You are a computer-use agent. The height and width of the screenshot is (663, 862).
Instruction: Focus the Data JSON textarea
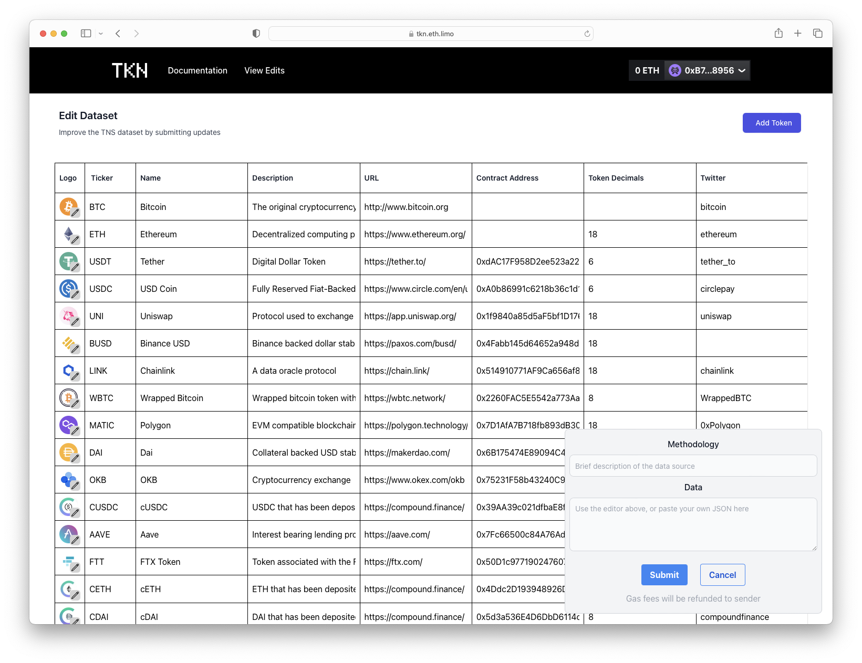coord(693,524)
